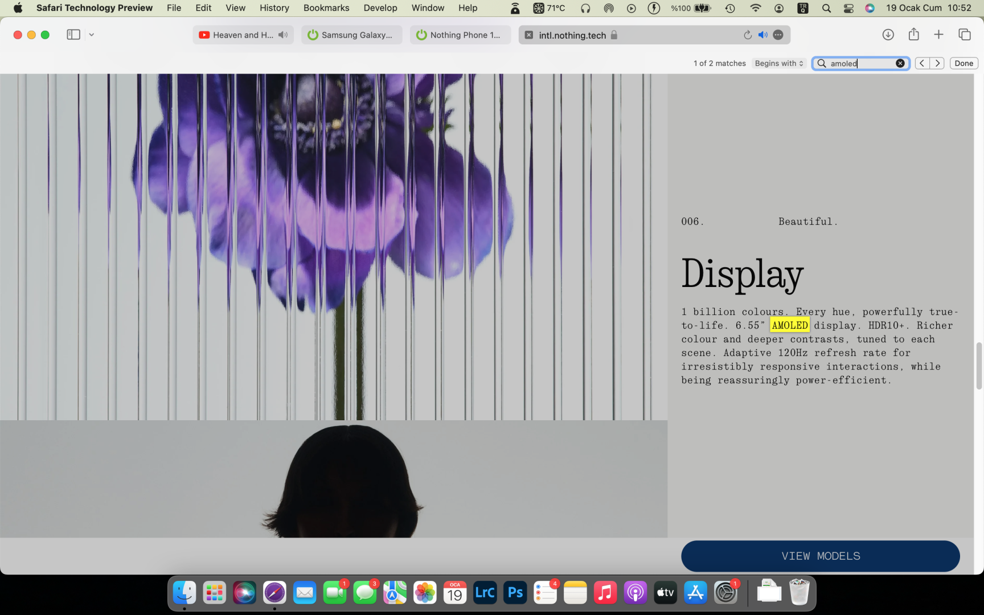Open Control Center in the menu bar
Image resolution: width=984 pixels, height=615 pixels.
click(848, 8)
